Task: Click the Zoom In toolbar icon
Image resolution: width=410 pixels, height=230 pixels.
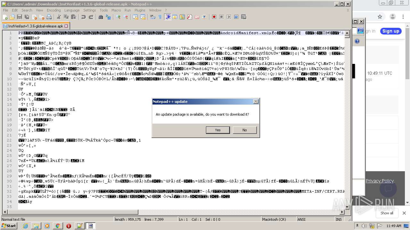Action: tap(118, 17)
